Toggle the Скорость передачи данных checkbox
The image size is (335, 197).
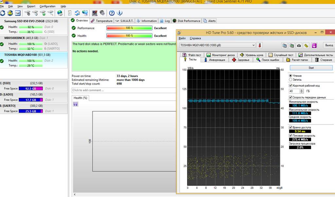[291, 97]
